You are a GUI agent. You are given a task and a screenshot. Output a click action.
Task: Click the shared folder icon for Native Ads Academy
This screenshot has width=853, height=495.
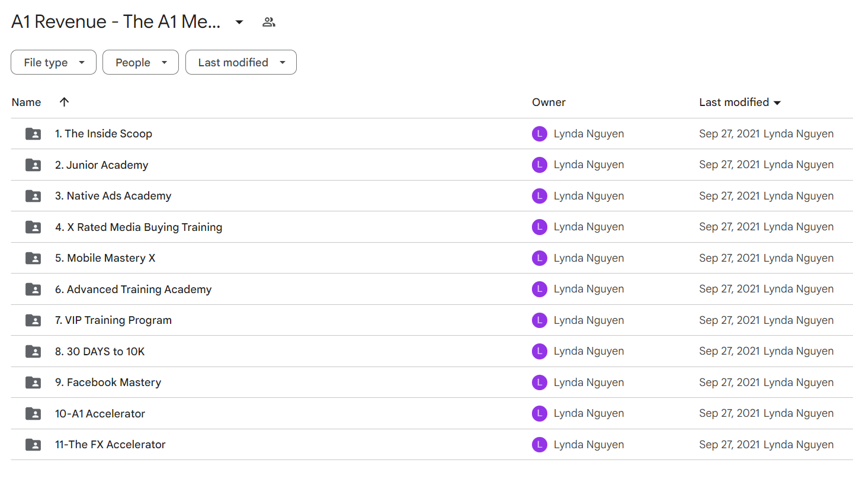33,196
